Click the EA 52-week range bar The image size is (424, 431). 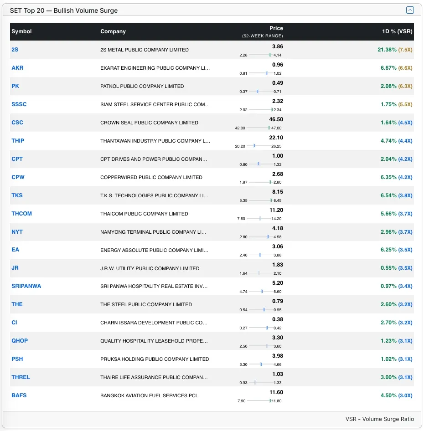pos(261,255)
